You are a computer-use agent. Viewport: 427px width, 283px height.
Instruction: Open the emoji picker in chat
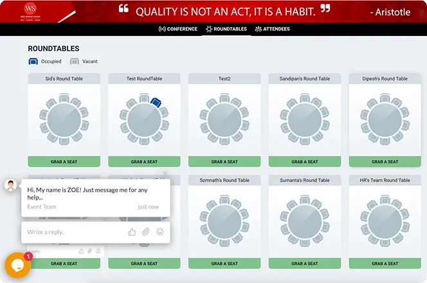click(x=160, y=232)
